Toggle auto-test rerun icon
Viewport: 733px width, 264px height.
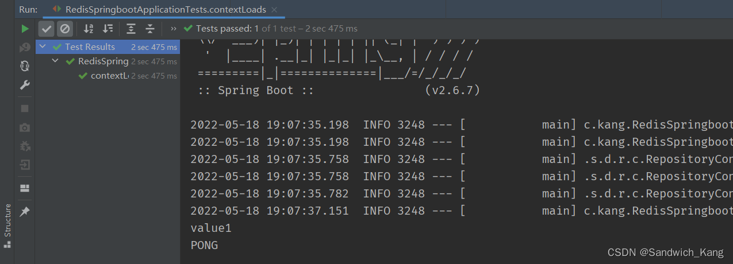[x=25, y=66]
